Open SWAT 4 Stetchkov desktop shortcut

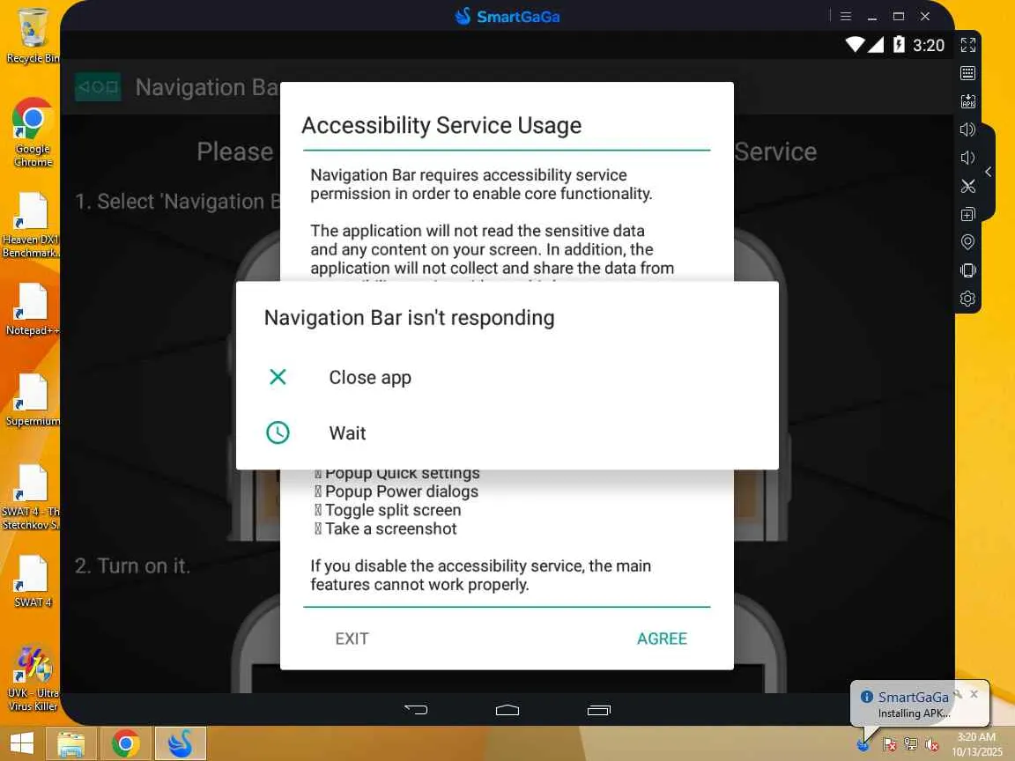[x=32, y=497]
